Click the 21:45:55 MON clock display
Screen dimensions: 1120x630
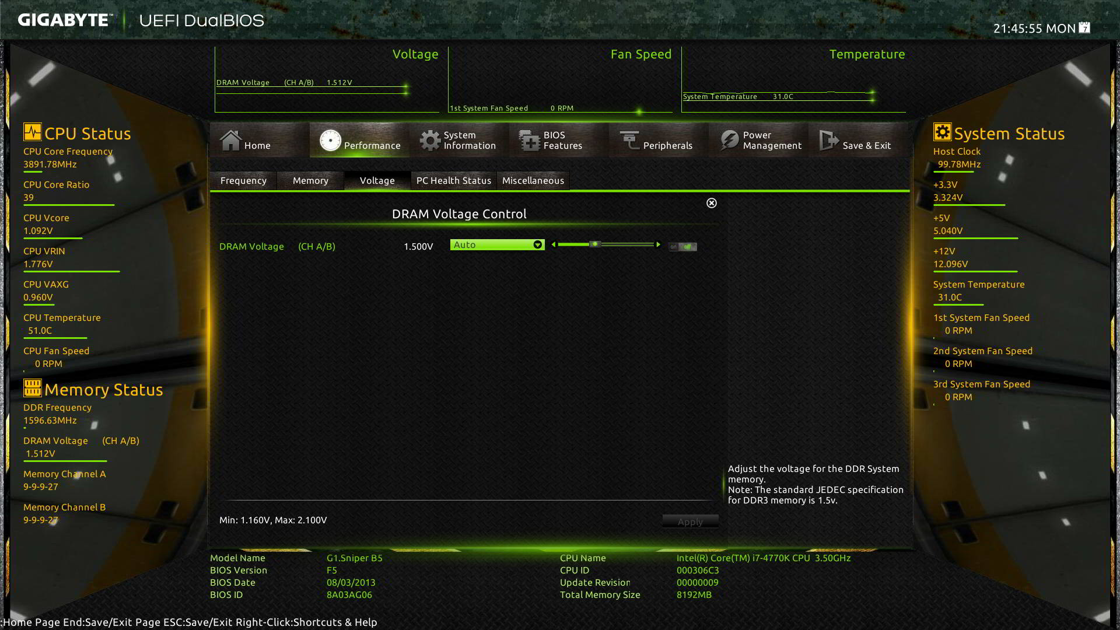[x=1034, y=28]
